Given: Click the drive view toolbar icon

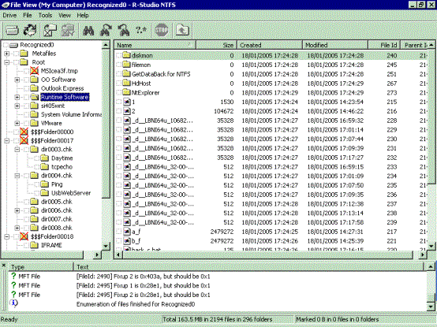Looking at the screenshot, I should pos(12,30).
